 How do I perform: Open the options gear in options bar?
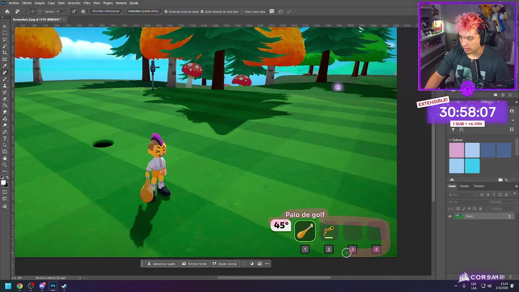tap(83, 11)
